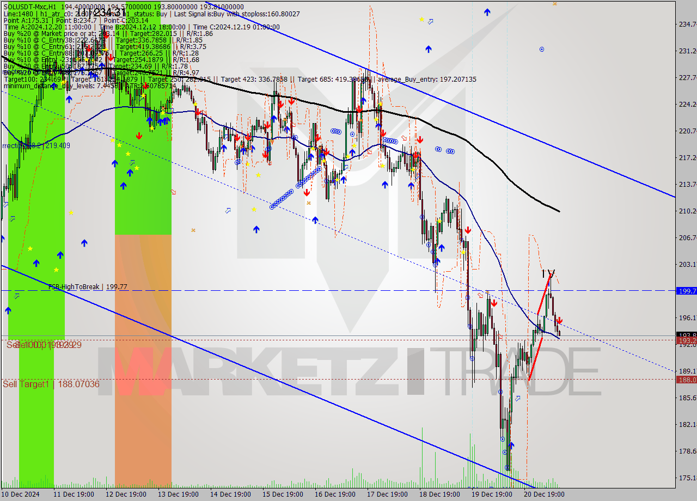Screen dimensions: 697x501
Task: Click the '14 Dec 19:00' time label
Action: pyautogui.click(x=230, y=494)
